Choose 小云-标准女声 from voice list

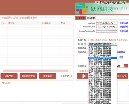tap(102, 47)
